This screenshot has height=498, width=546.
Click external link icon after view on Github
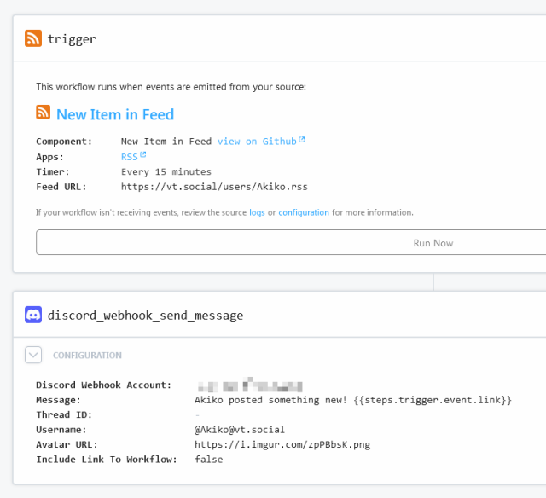302,141
